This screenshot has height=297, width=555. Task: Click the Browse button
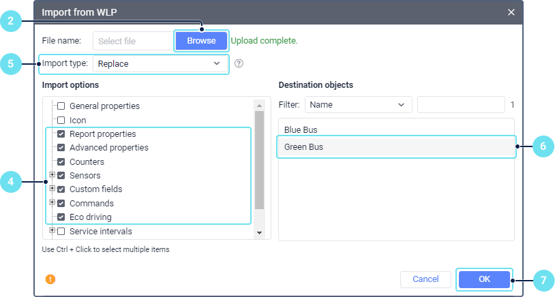pyautogui.click(x=201, y=41)
